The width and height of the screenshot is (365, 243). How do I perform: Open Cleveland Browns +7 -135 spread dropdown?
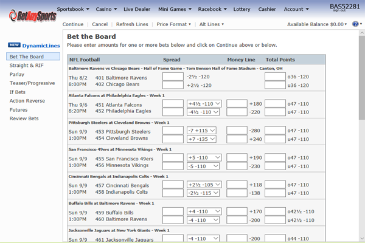click(201, 139)
